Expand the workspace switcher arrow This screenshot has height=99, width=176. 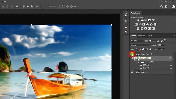[x=169, y=7]
